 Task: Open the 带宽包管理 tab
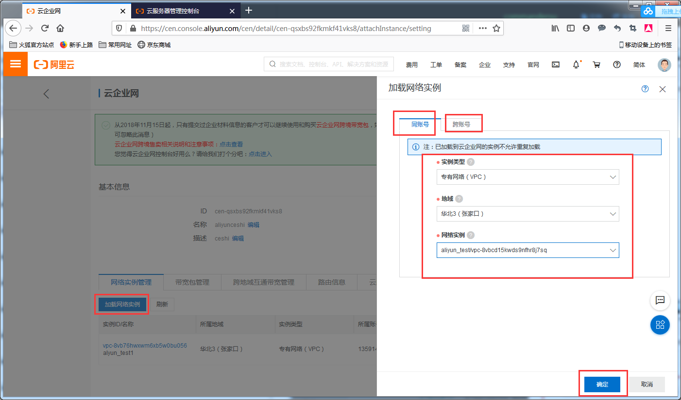click(192, 282)
